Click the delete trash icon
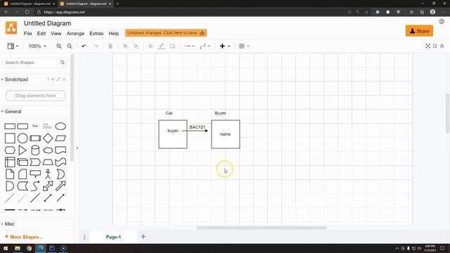This screenshot has height=253, width=450. tap(110, 46)
